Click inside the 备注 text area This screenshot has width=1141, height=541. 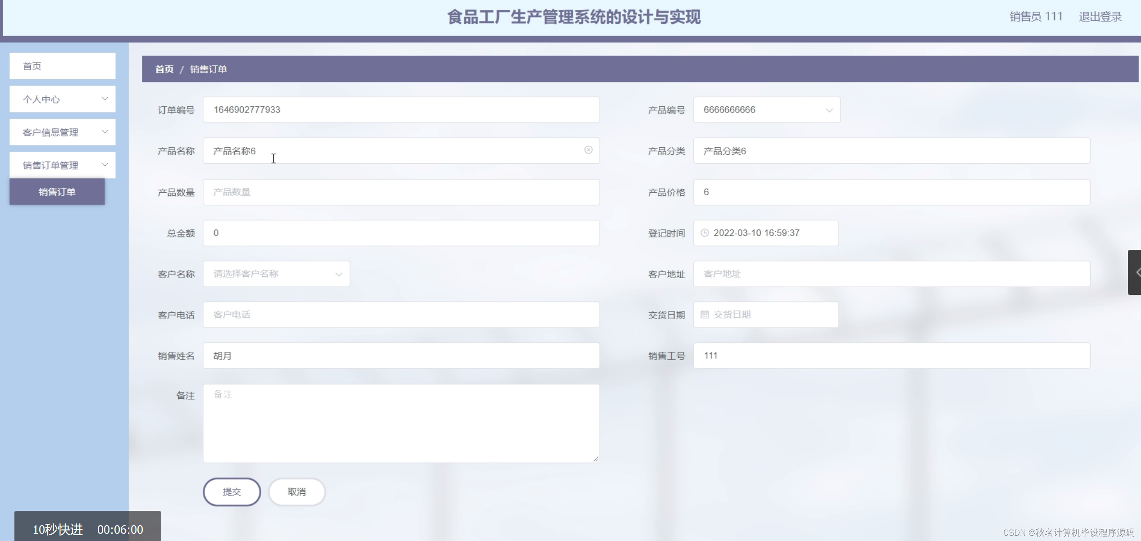401,423
